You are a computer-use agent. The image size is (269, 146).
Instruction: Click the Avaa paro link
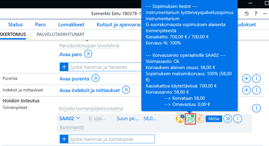point(71,54)
